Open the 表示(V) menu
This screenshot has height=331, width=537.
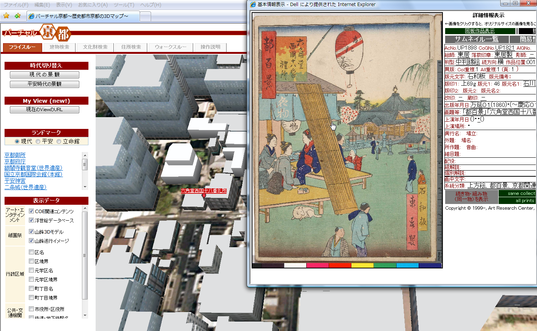(64, 5)
